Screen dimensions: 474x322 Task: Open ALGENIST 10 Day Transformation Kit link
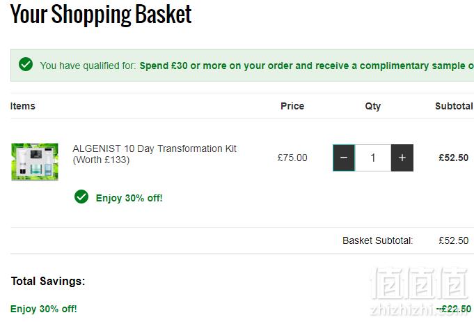click(155, 154)
